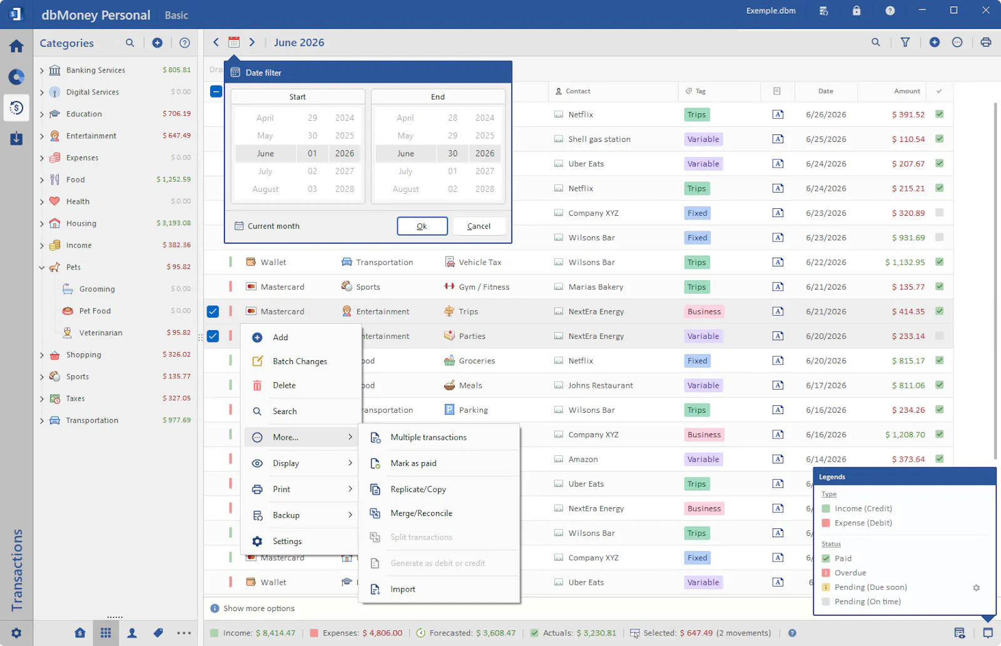
Task: Open contacts person icon in bottom bar
Action: coord(132,633)
